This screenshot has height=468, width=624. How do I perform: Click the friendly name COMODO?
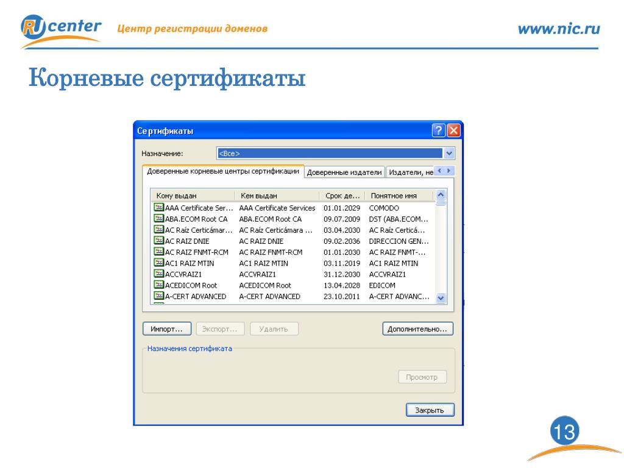point(384,208)
